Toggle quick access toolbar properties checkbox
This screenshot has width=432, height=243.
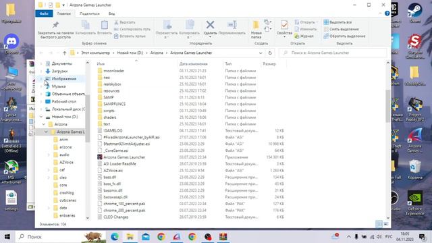(51, 5)
